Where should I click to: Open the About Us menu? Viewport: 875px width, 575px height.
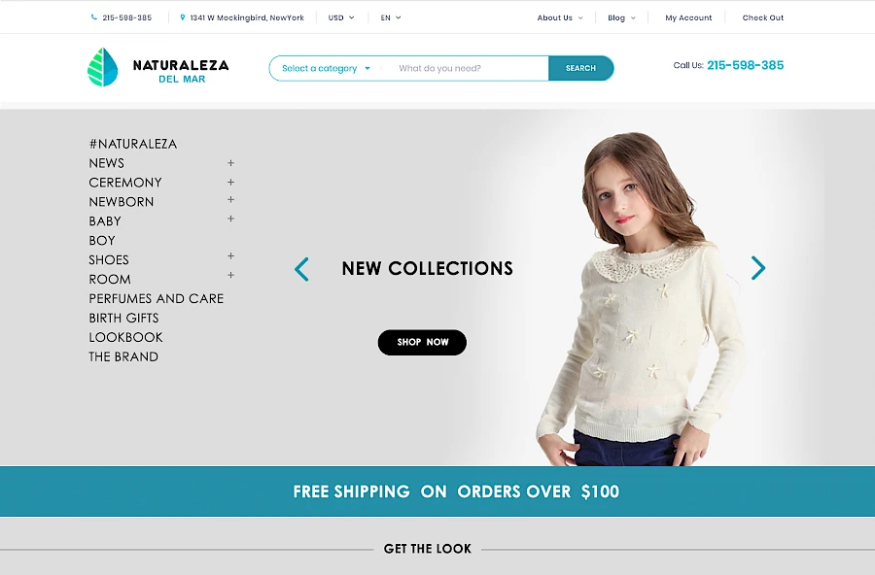click(560, 17)
